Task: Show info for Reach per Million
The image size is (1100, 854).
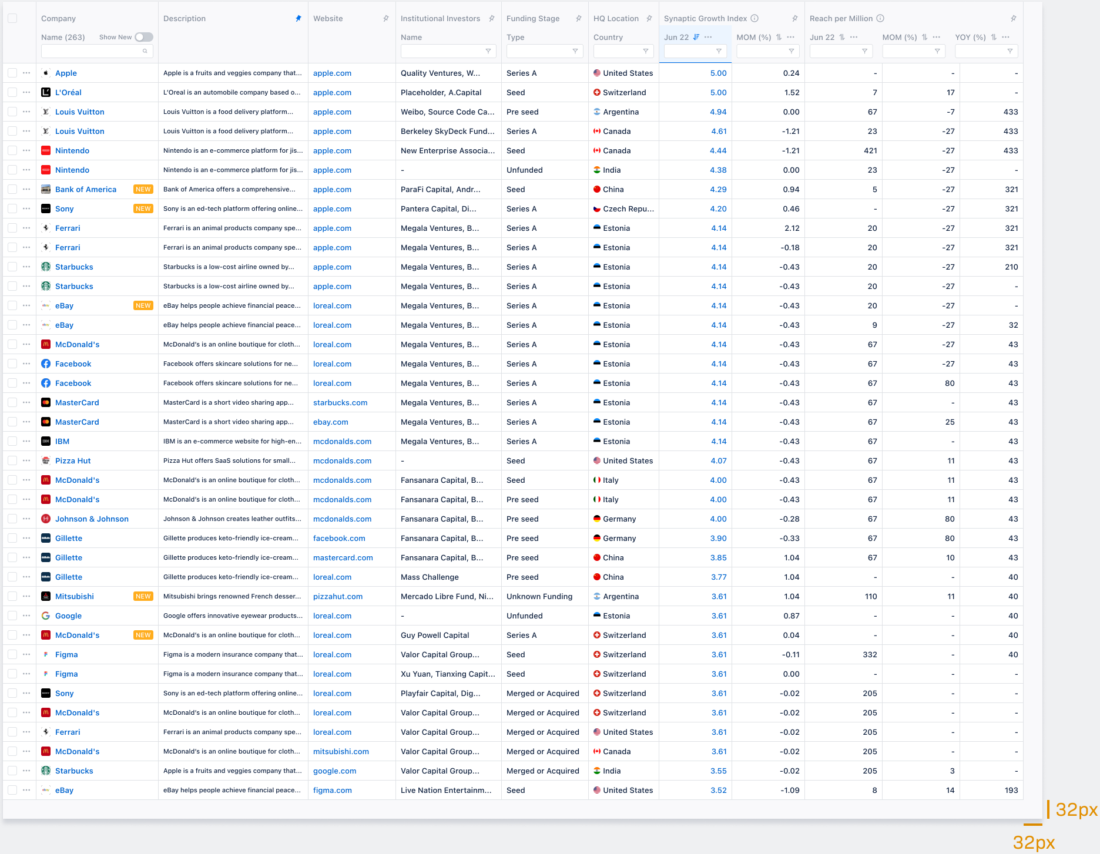Action: click(x=880, y=18)
